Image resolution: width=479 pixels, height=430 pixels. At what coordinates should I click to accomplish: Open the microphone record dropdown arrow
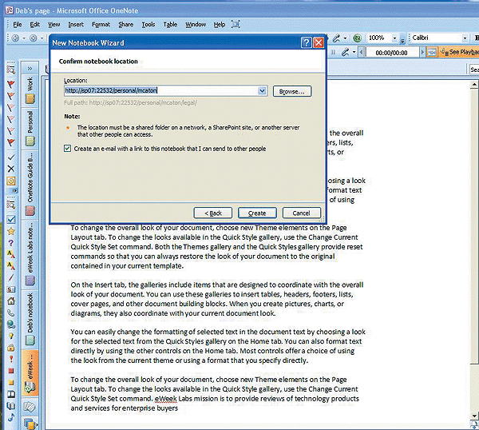click(x=354, y=52)
